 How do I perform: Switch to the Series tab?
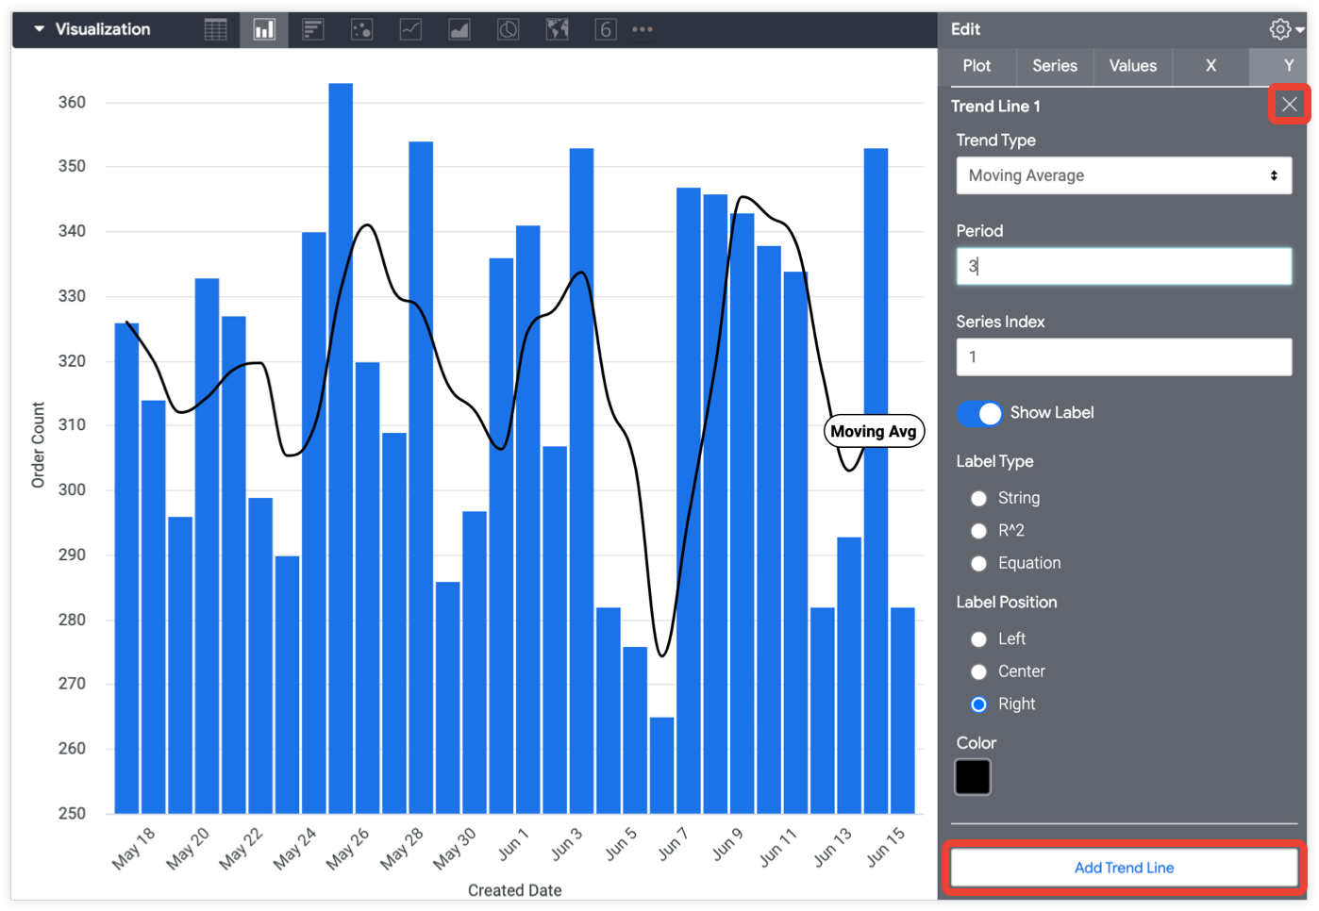point(1054,66)
